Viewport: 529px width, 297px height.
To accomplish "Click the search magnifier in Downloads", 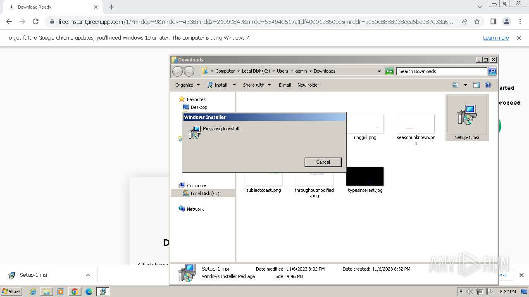I will pyautogui.click(x=492, y=71).
